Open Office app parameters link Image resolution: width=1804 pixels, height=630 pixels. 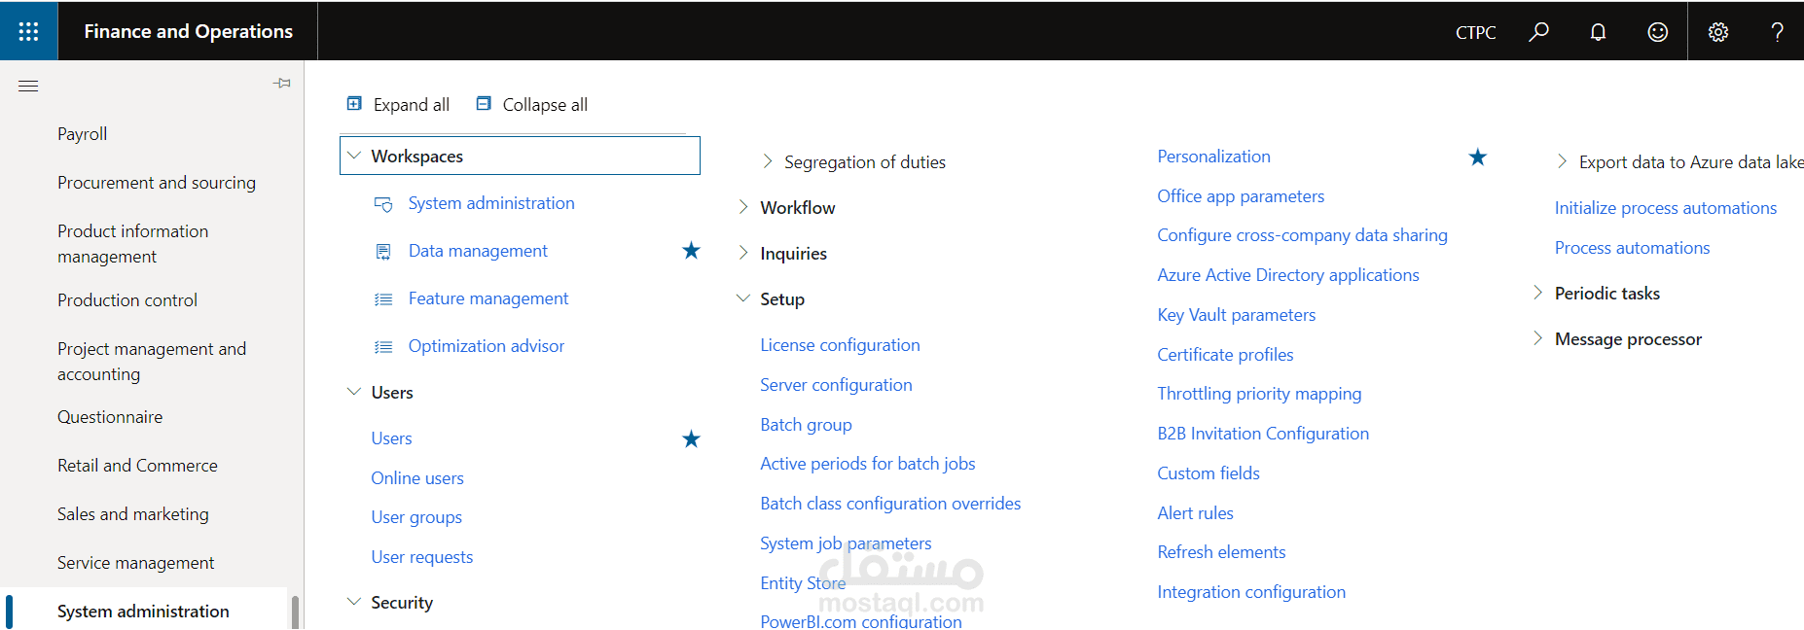tap(1241, 196)
